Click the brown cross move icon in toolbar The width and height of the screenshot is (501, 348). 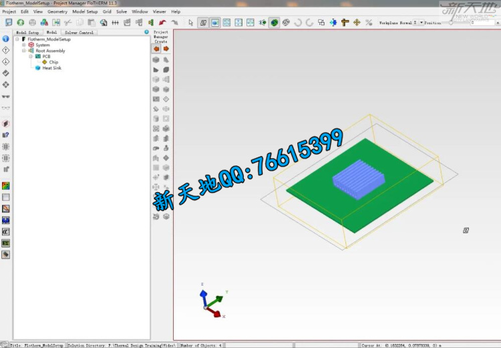pyautogui.click(x=345, y=22)
